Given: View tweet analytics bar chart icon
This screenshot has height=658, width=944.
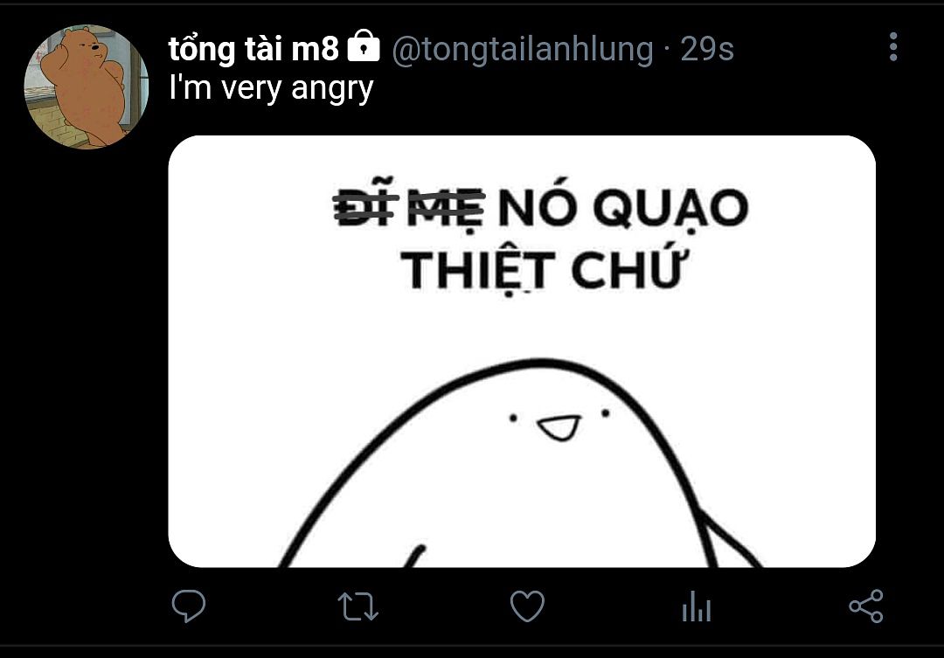Looking at the screenshot, I should point(697,606).
